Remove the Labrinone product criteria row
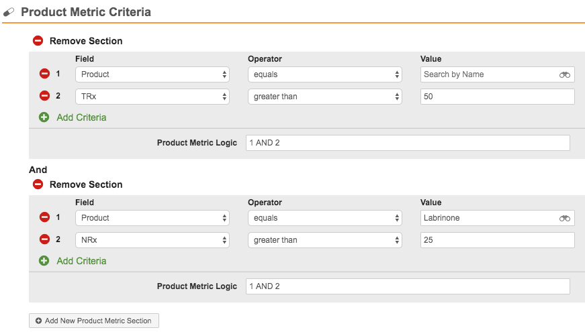The height and width of the screenshot is (332, 585). pyautogui.click(x=44, y=218)
